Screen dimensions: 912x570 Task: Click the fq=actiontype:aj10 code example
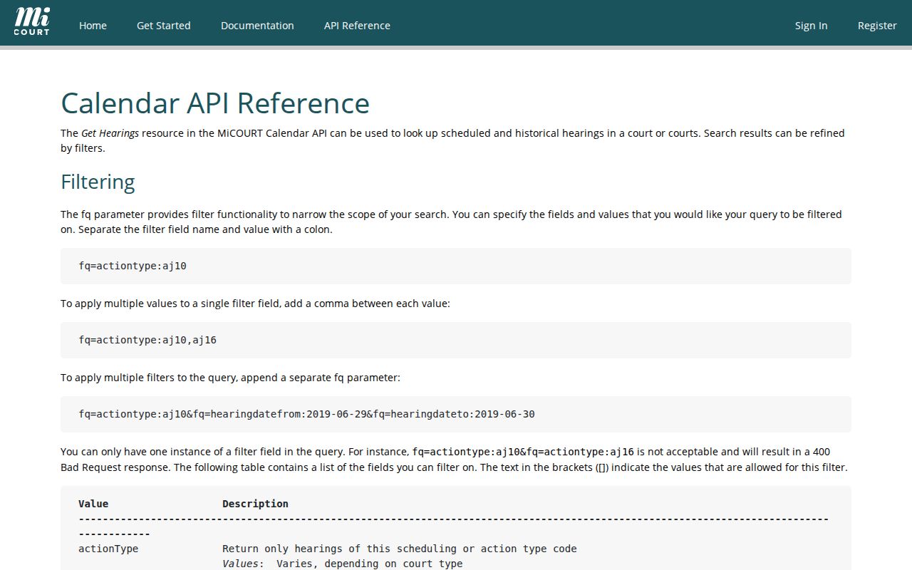(456, 266)
